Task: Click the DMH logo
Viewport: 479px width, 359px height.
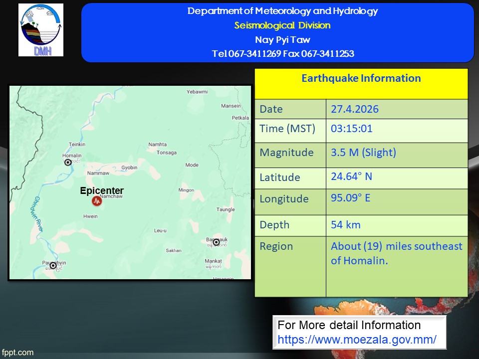Action: 41,30
